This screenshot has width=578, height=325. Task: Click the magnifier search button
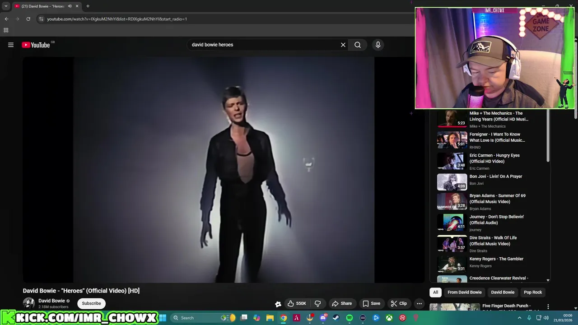(x=358, y=45)
